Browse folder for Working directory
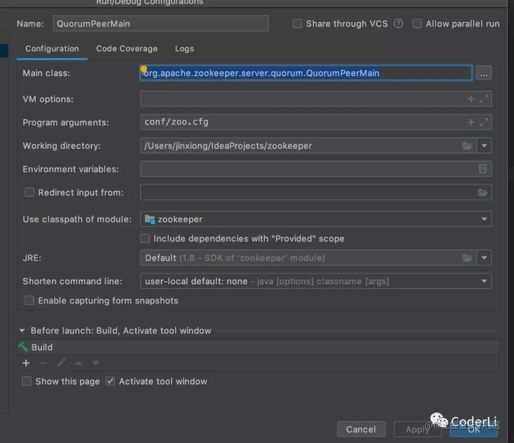Screen dimensions: 514x443 point(467,146)
